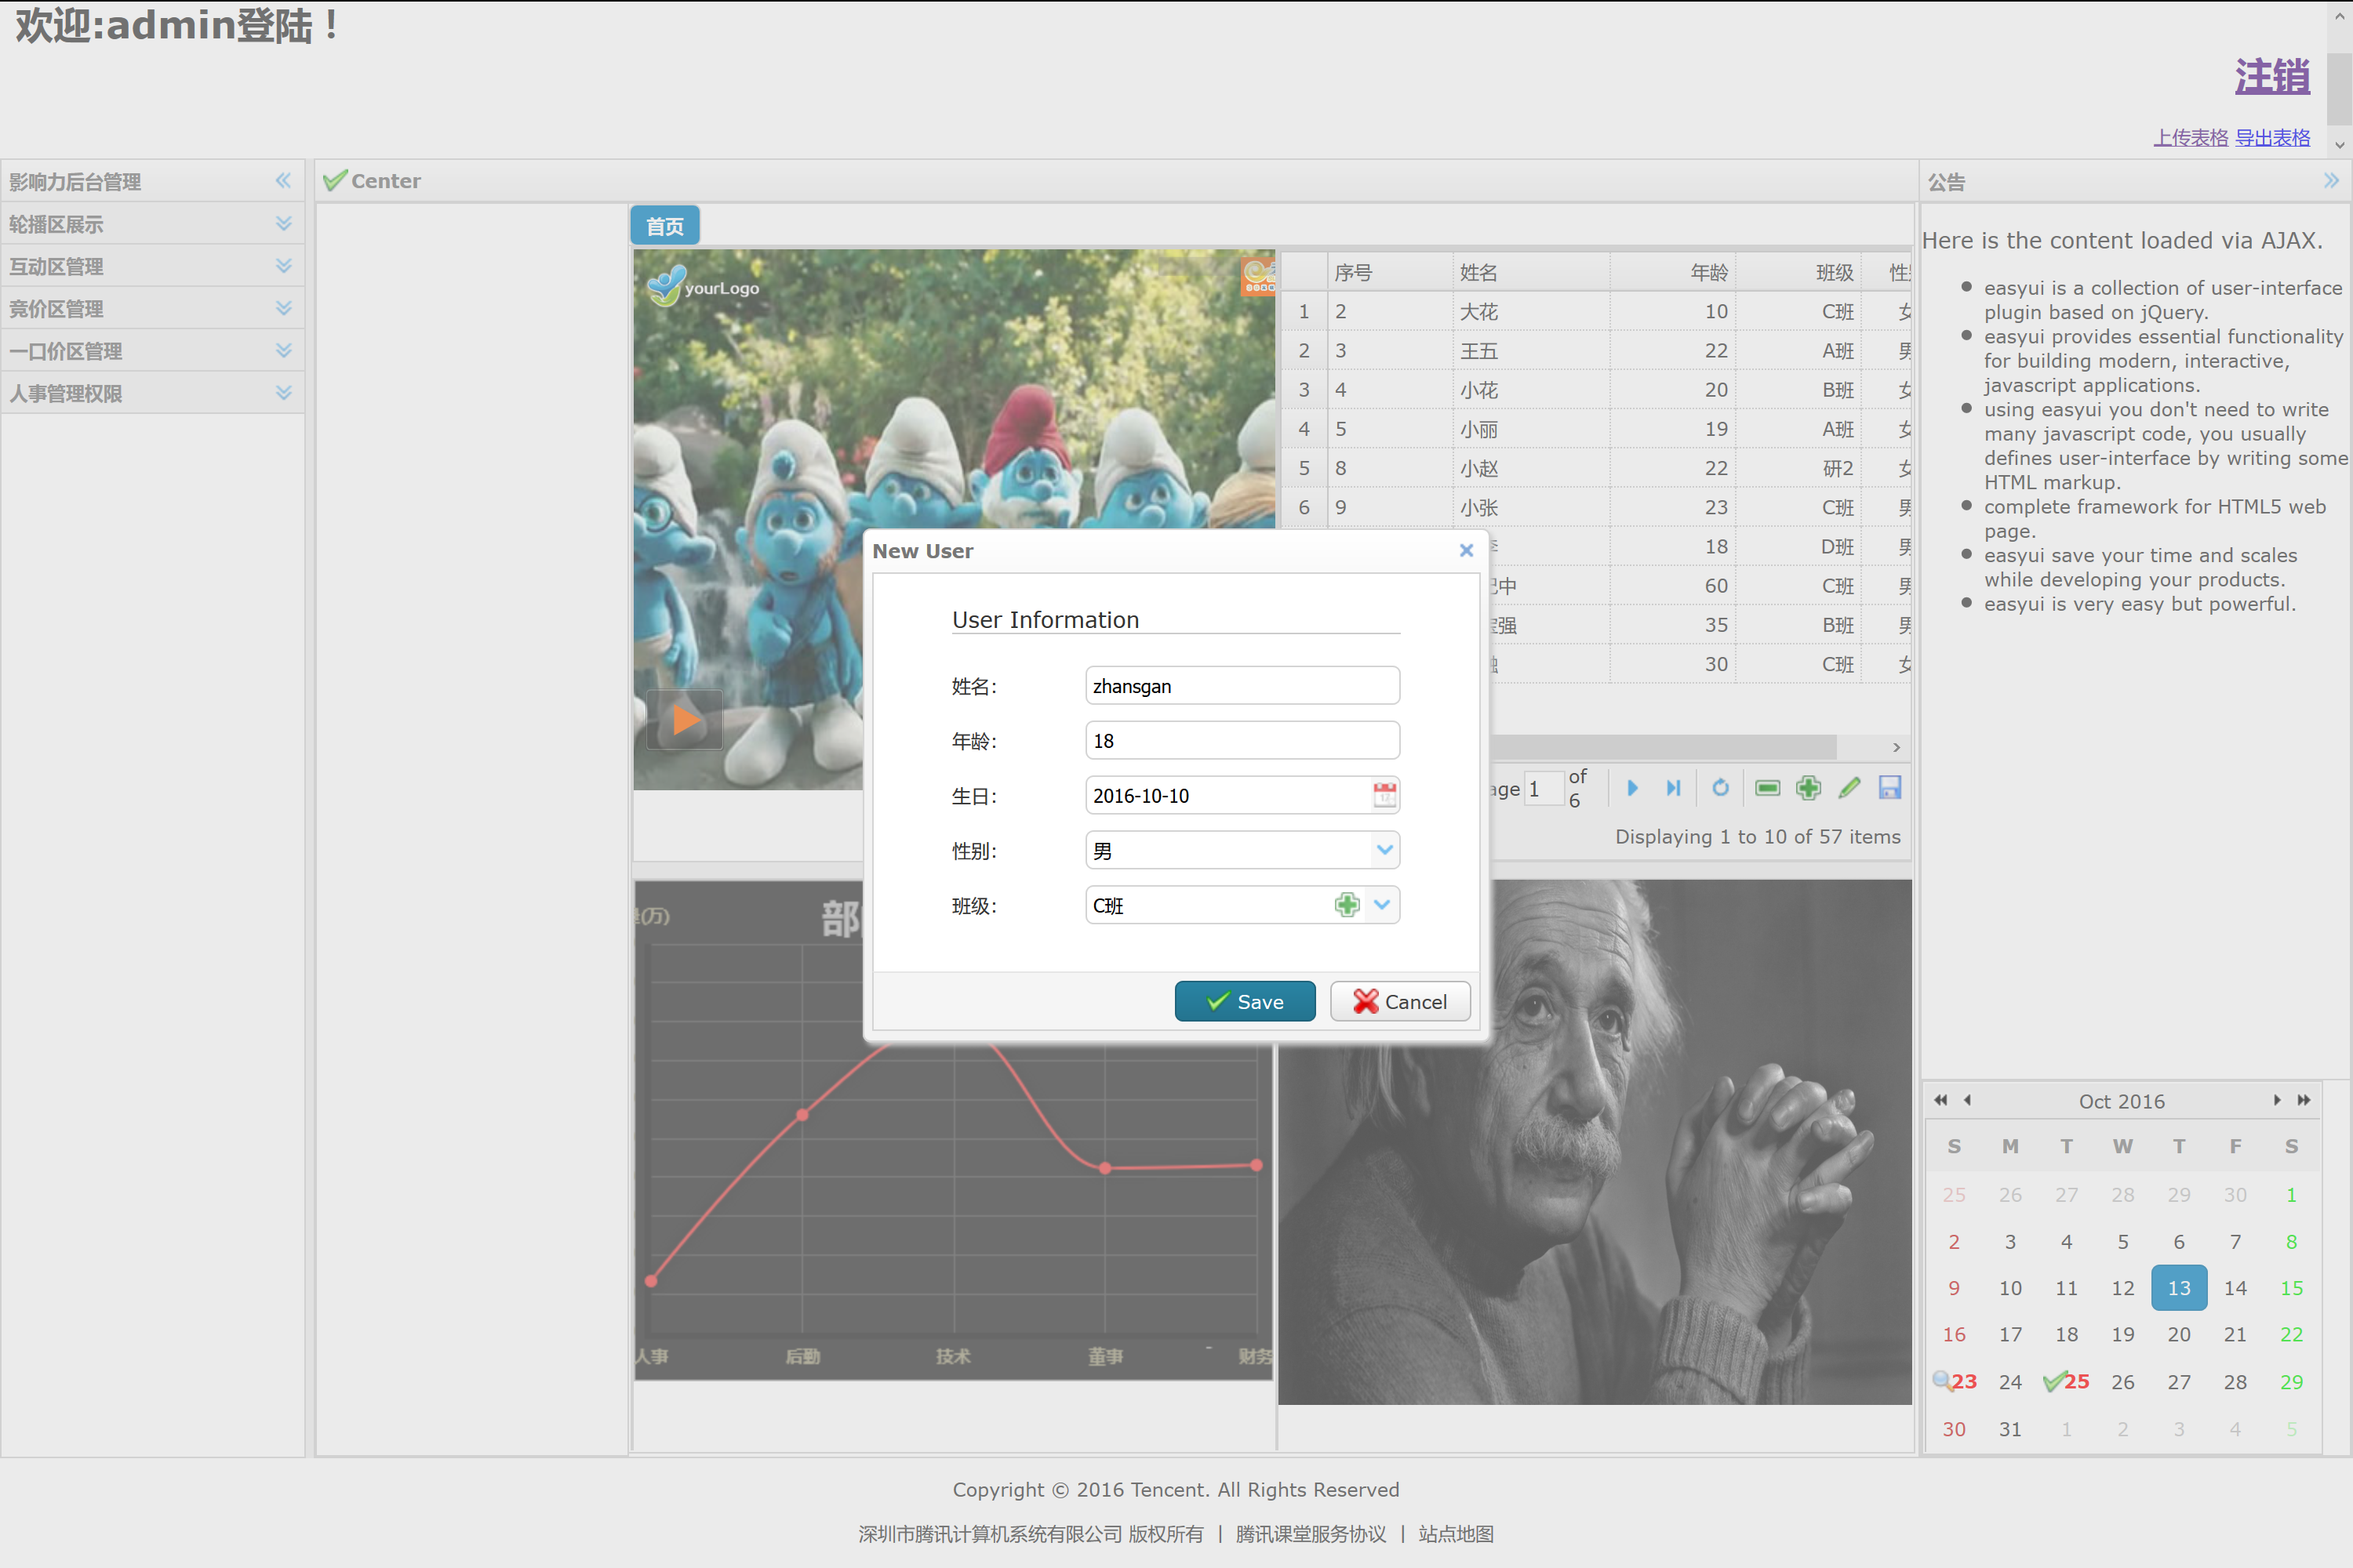
Task: Click the 姓名 input field
Action: pos(1242,686)
